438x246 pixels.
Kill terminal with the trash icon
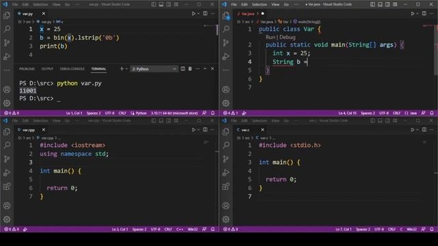coord(190,68)
